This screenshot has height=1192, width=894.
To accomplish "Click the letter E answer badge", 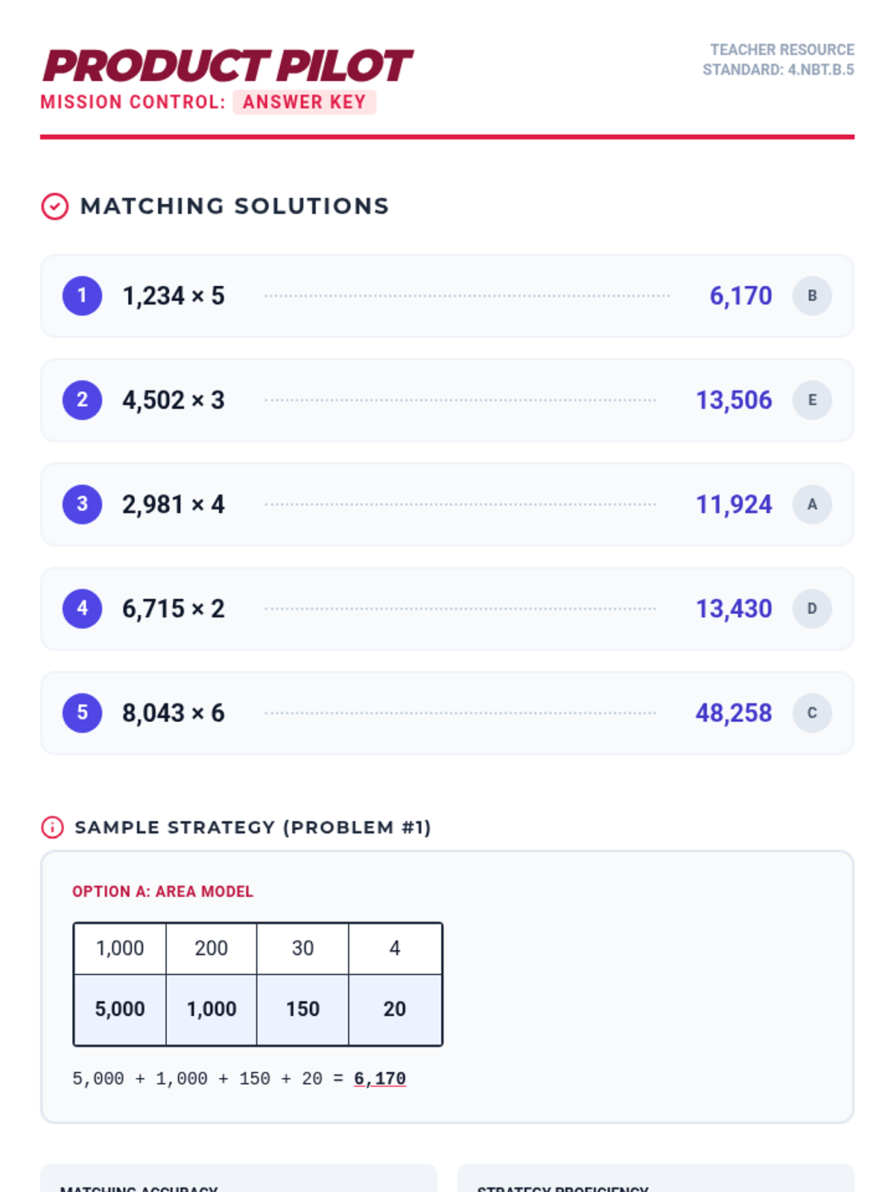I will point(812,400).
